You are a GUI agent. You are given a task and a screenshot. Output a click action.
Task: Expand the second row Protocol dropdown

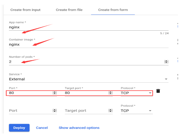pyautogui.click(x=150, y=111)
